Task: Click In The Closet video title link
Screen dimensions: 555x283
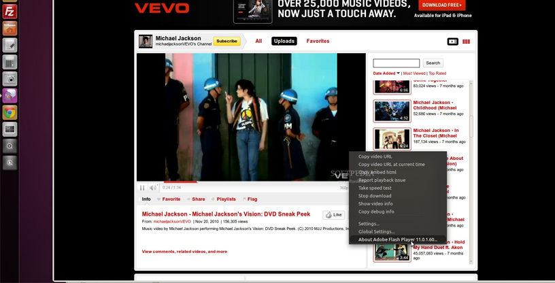Action: [436, 133]
